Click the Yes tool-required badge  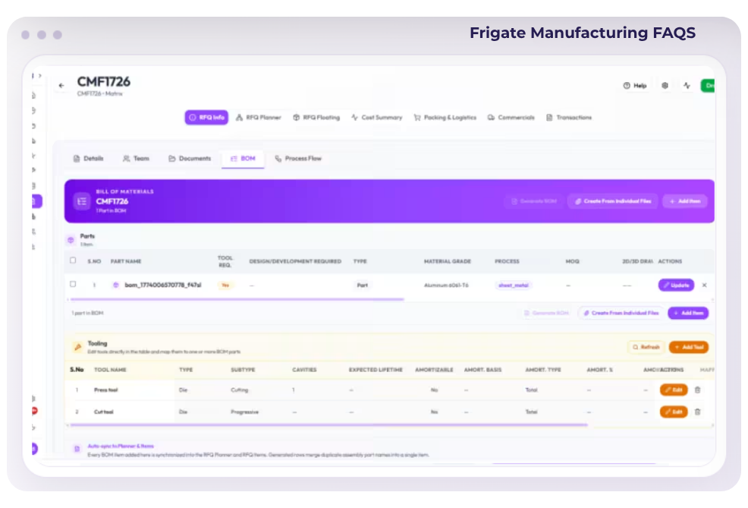point(225,285)
